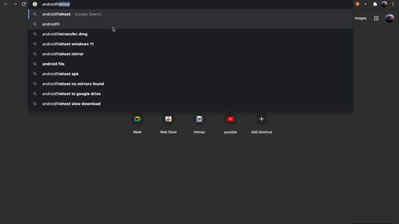Open the Chrome profile avatar in toolbar

pyautogui.click(x=384, y=4)
